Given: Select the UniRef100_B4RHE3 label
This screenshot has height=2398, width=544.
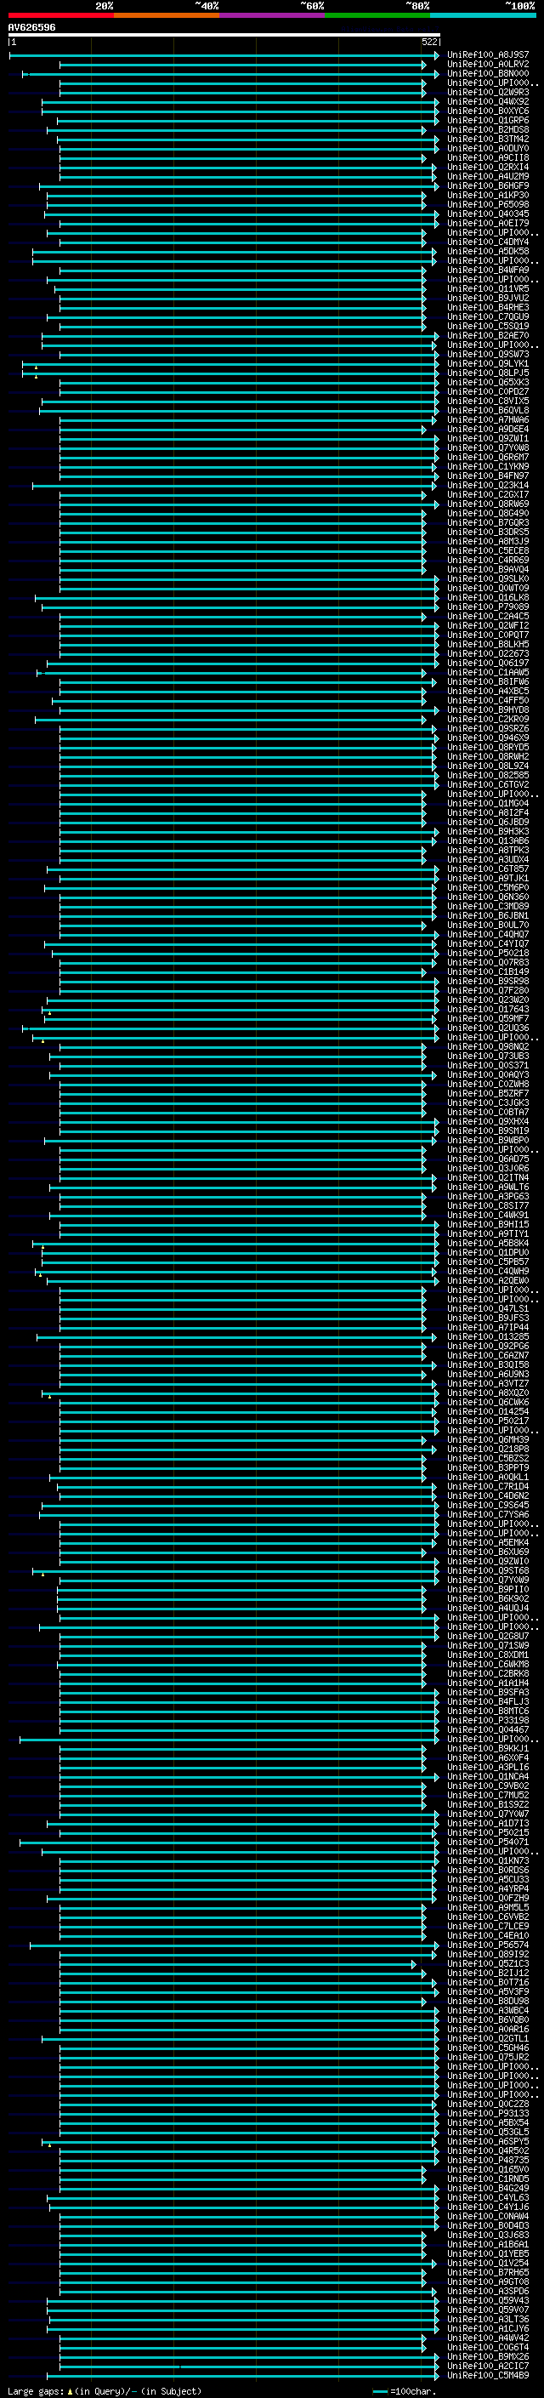Looking at the screenshot, I should point(488,307).
